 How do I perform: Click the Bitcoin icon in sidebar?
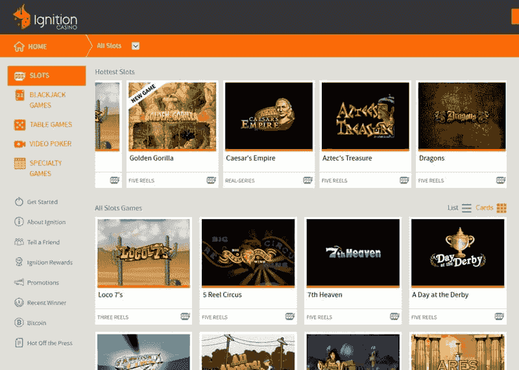(x=19, y=323)
